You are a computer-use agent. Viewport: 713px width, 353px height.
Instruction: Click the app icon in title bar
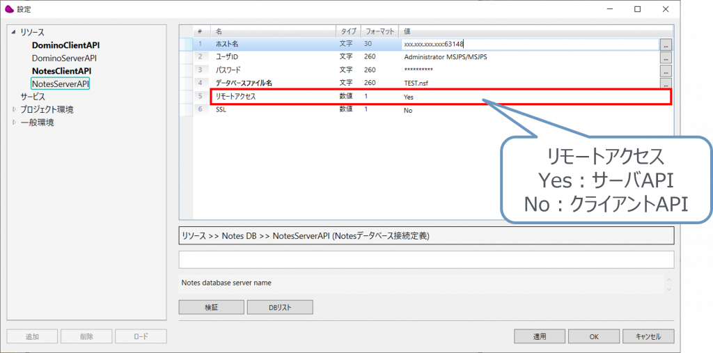(10, 10)
